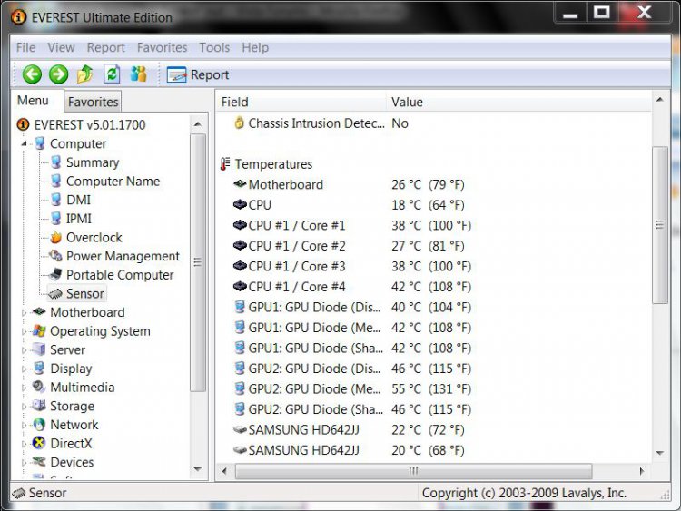Click the Motherboard chip icon in the tree

point(39,311)
